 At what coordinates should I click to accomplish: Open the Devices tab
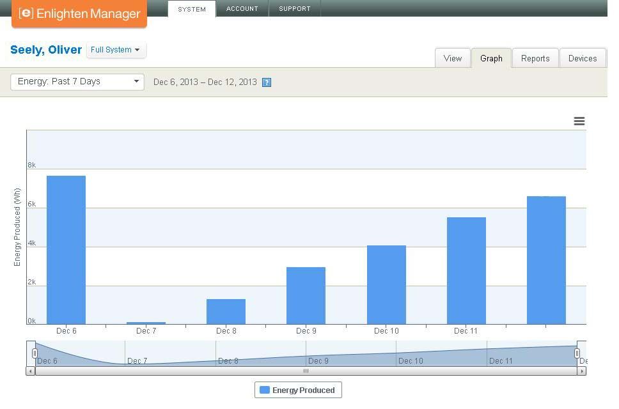582,58
